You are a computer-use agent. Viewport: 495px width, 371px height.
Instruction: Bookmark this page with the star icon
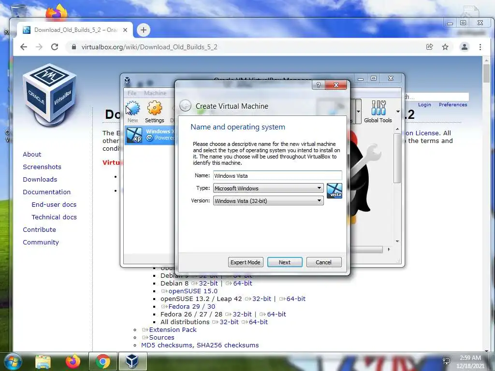[x=445, y=47]
